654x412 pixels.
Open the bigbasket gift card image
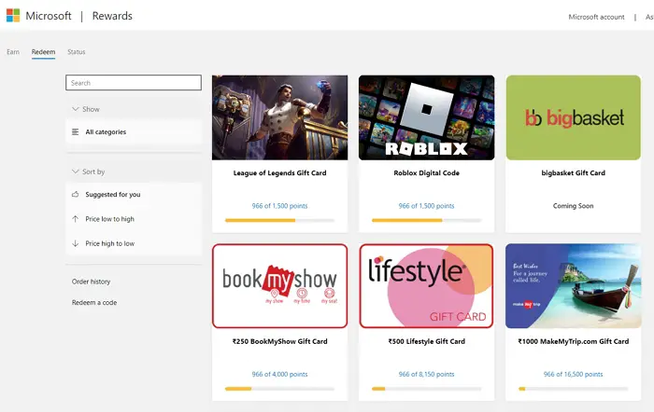coord(574,117)
